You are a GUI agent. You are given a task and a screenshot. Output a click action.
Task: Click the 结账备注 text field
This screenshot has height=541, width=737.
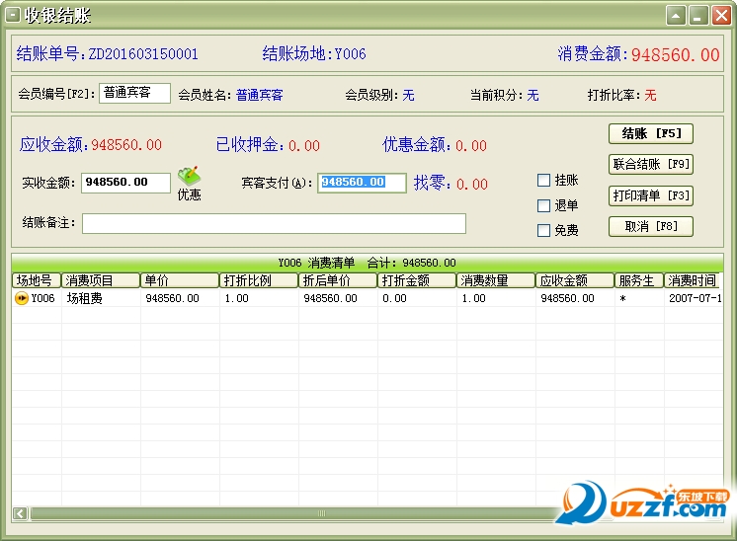[274, 223]
